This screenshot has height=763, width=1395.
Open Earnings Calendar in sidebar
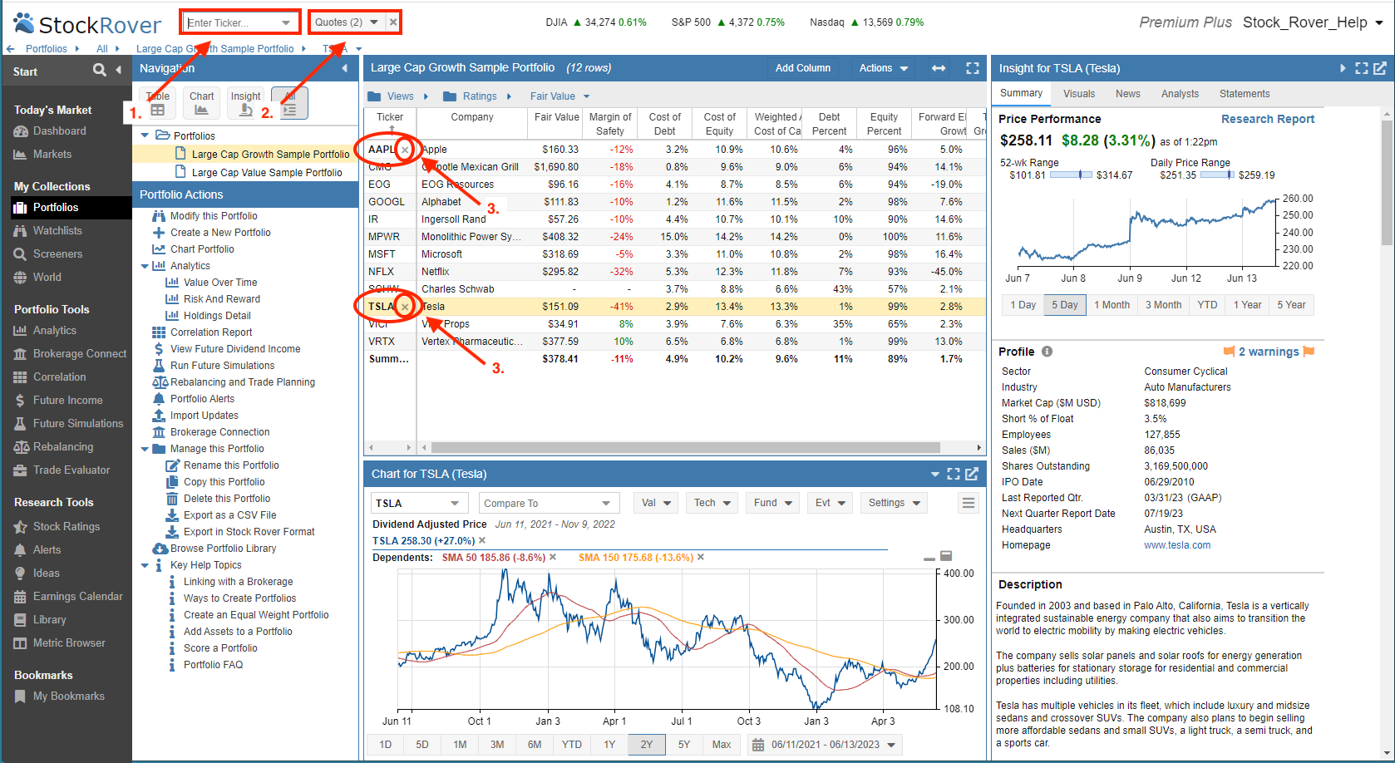[x=77, y=597]
